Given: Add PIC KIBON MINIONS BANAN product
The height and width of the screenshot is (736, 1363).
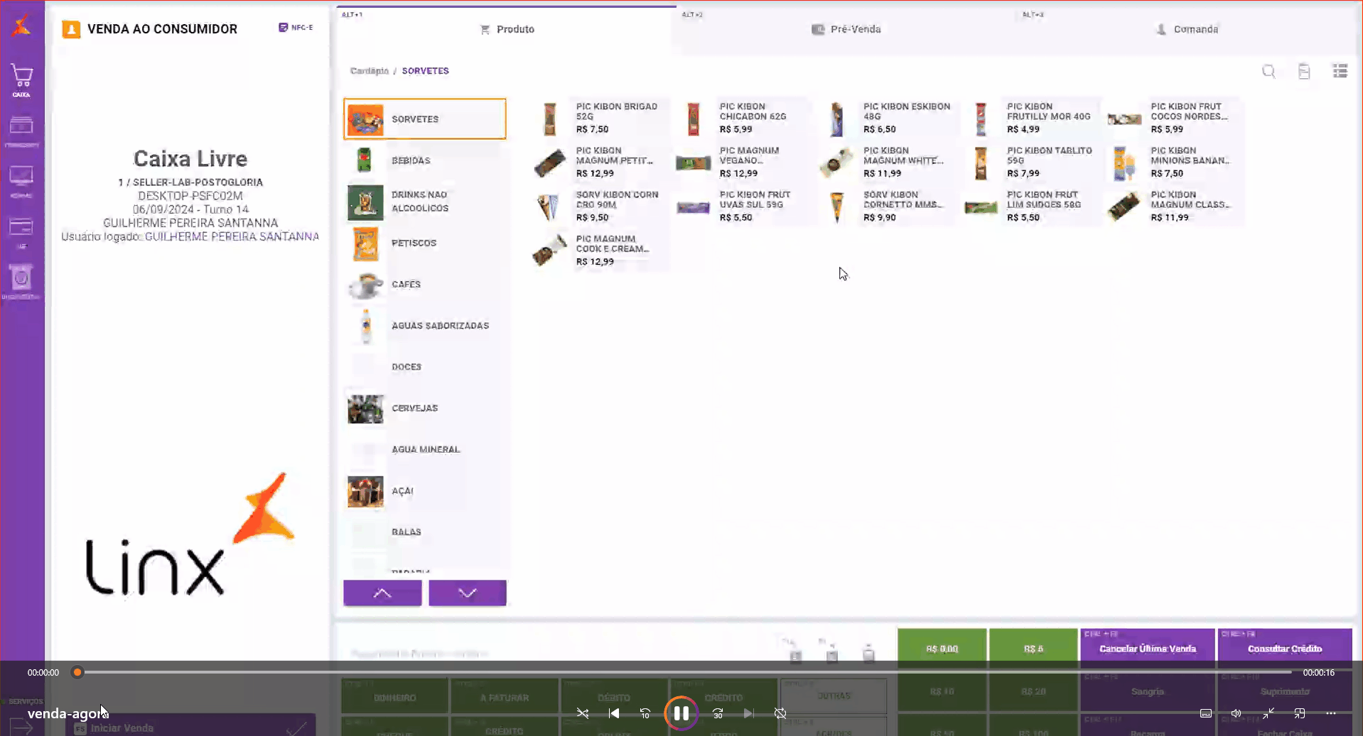Looking at the screenshot, I should pyautogui.click(x=1175, y=162).
